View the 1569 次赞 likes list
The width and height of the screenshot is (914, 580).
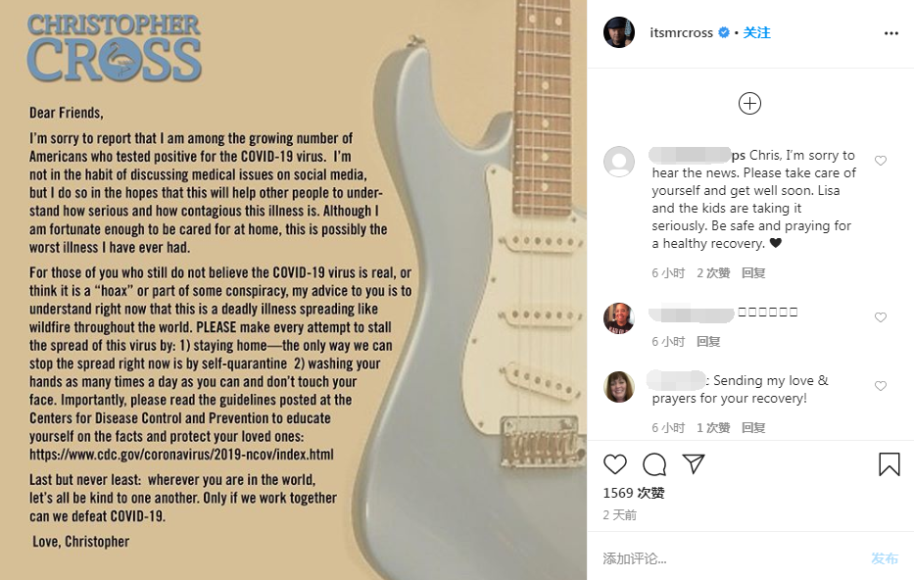[x=634, y=493]
